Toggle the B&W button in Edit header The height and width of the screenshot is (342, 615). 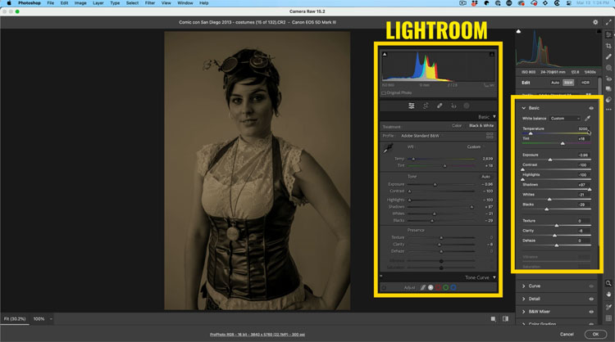pyautogui.click(x=568, y=83)
